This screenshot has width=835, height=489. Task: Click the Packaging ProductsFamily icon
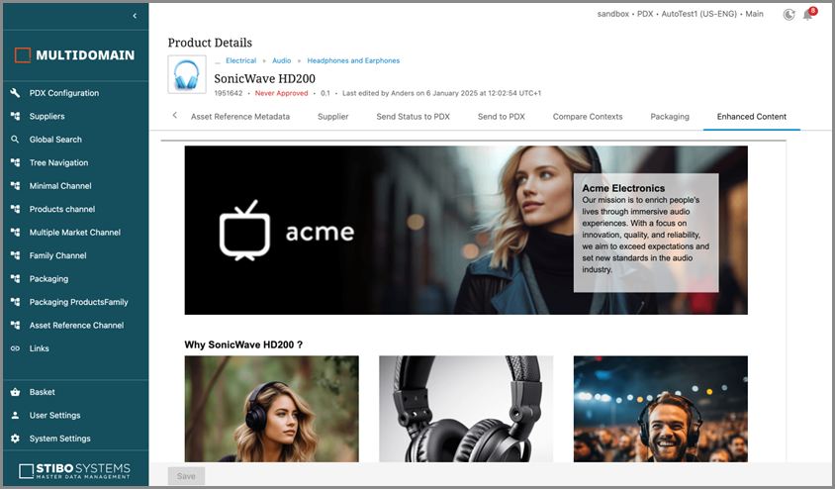coord(15,302)
